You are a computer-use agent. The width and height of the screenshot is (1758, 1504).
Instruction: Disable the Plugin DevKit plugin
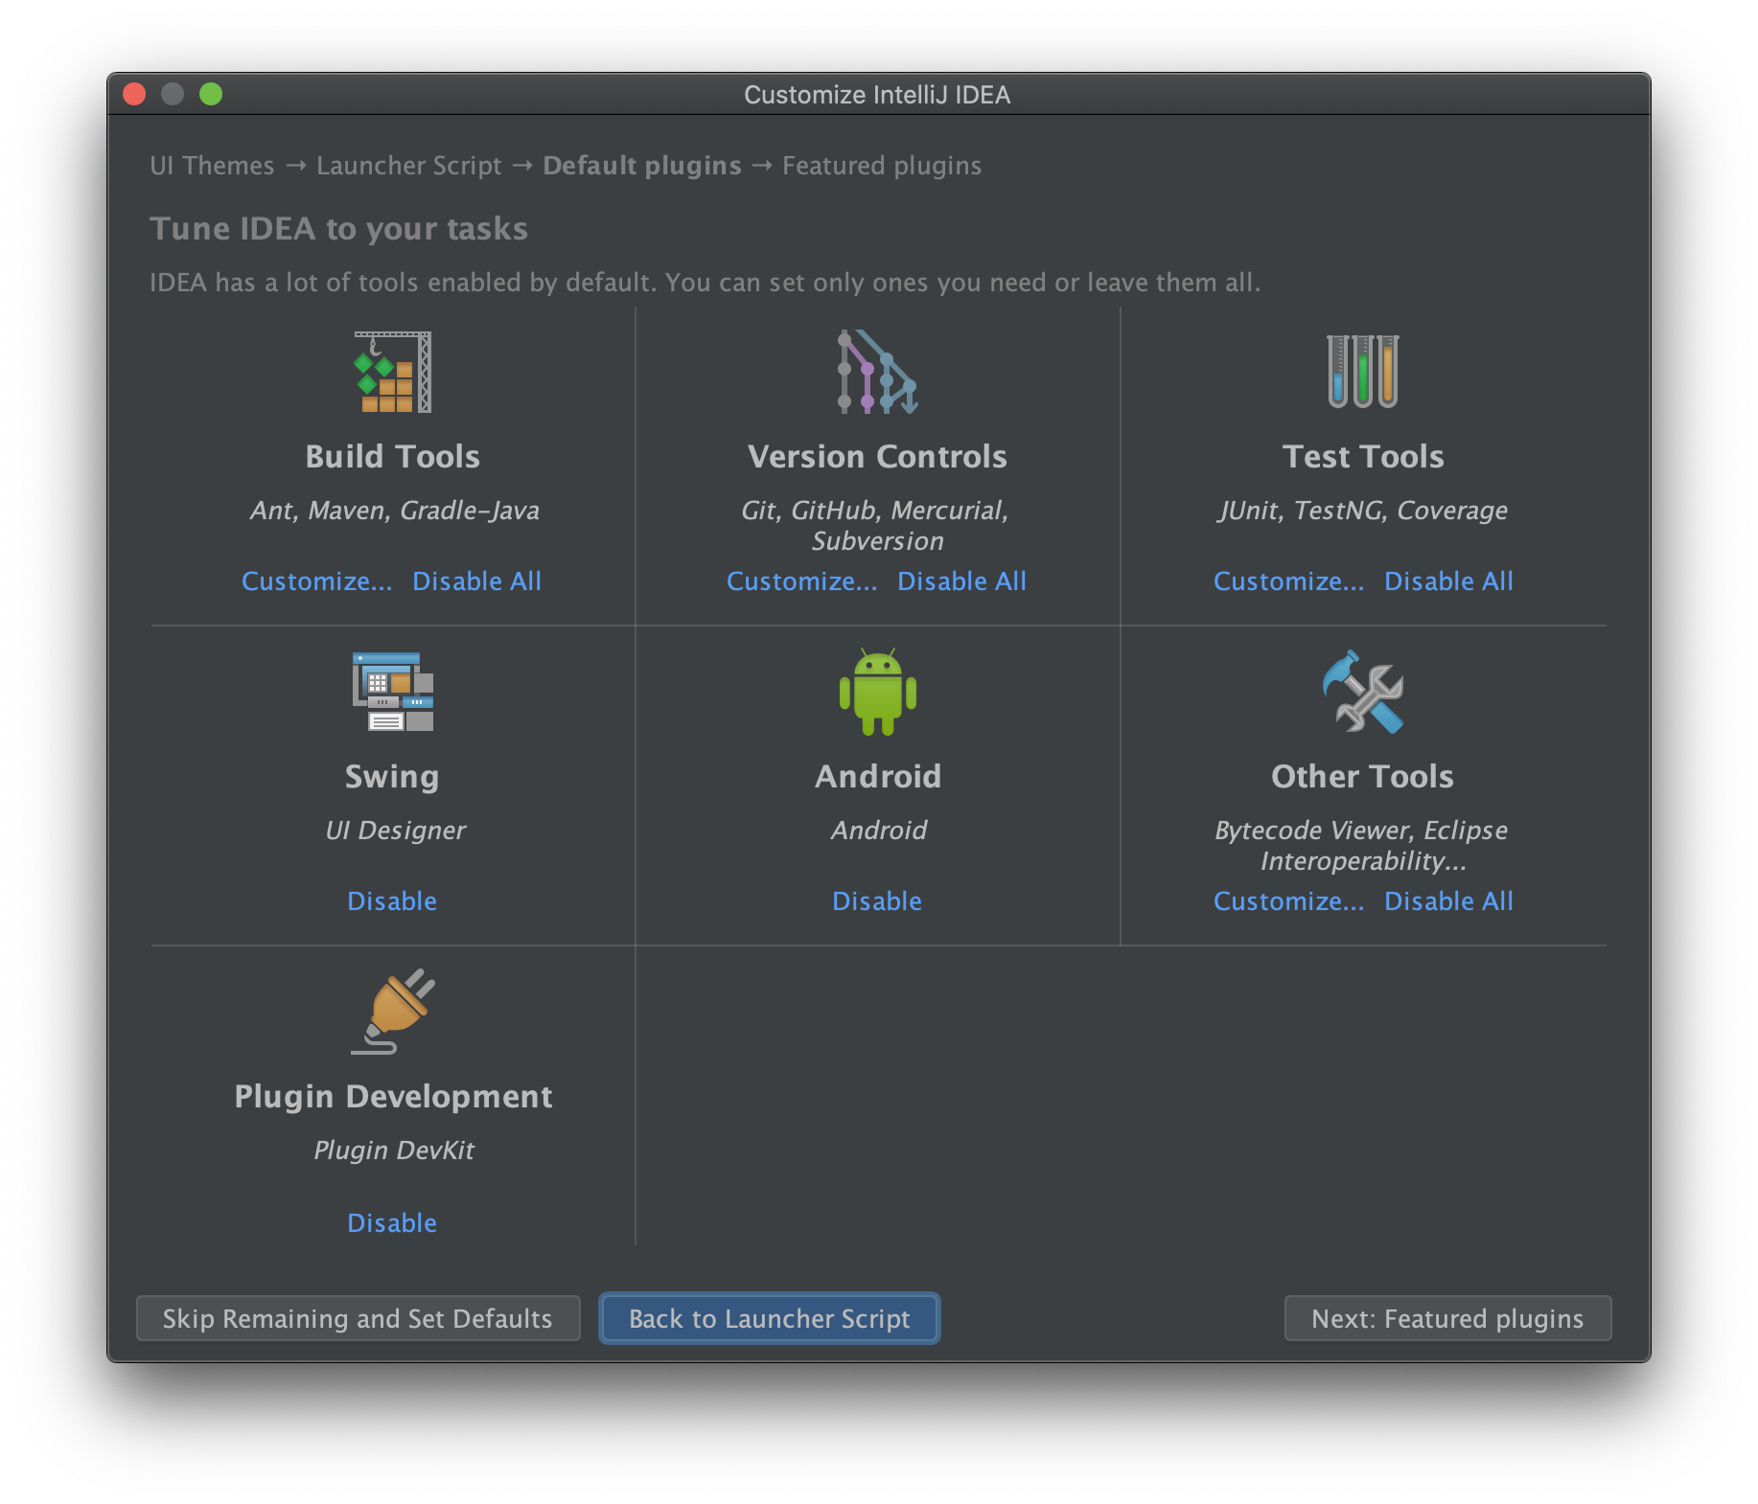click(392, 1223)
